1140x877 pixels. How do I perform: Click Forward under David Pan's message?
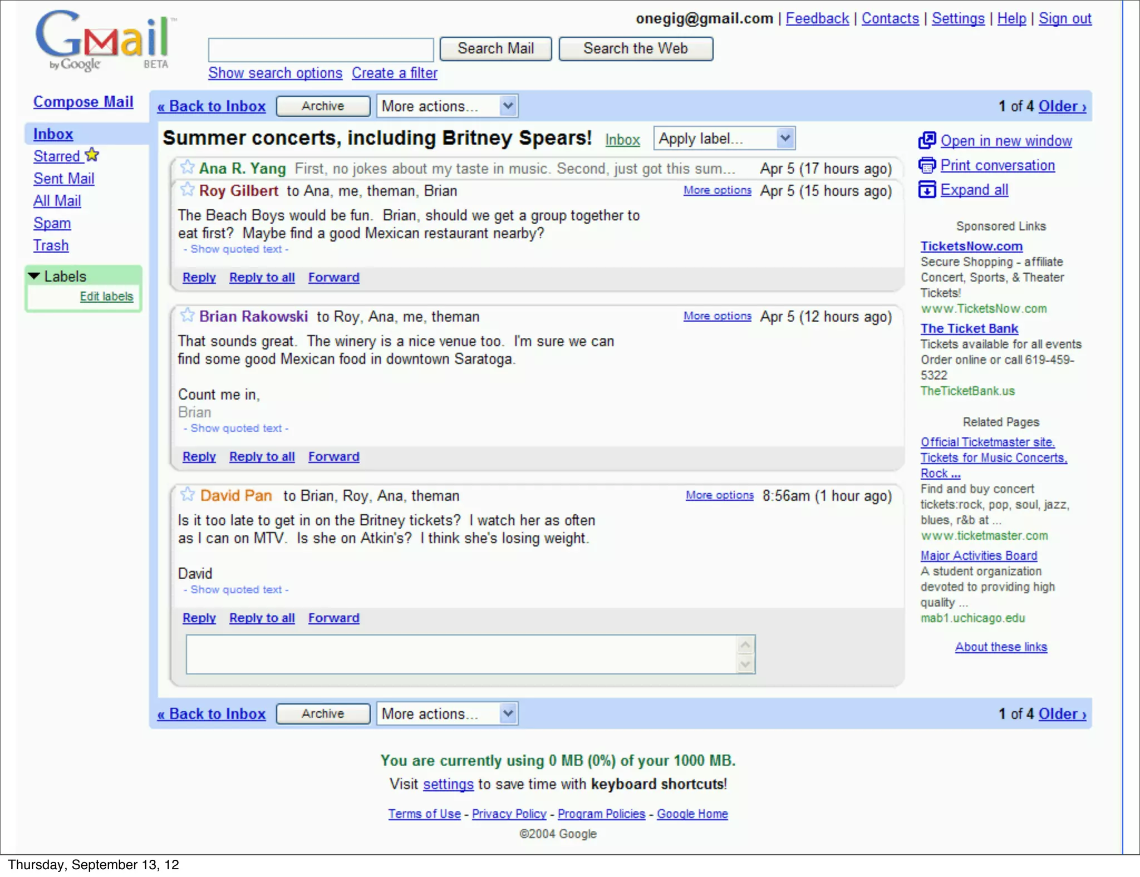tap(333, 618)
